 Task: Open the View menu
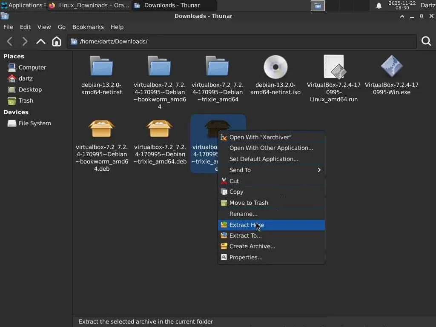coord(44,27)
